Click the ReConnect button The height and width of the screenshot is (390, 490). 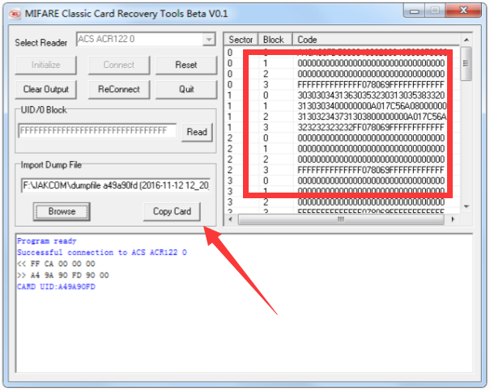[x=119, y=89]
